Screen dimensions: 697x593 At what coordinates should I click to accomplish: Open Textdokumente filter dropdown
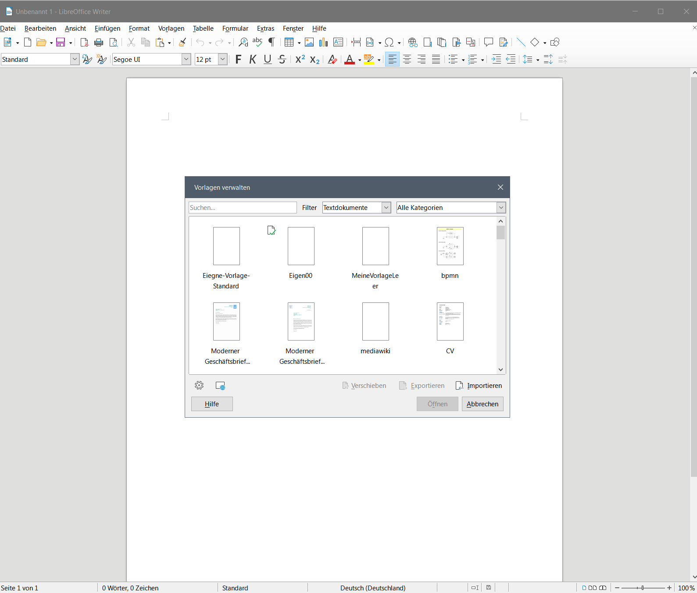click(357, 208)
